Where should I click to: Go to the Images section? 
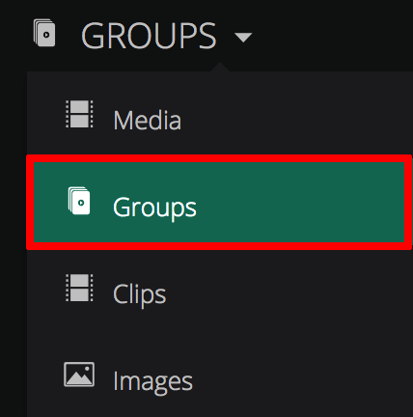(x=220, y=380)
